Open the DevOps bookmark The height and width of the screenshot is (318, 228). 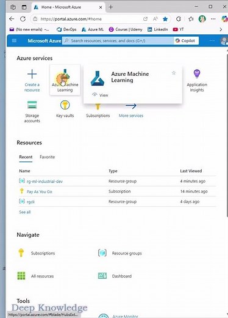pyautogui.click(x=66, y=29)
